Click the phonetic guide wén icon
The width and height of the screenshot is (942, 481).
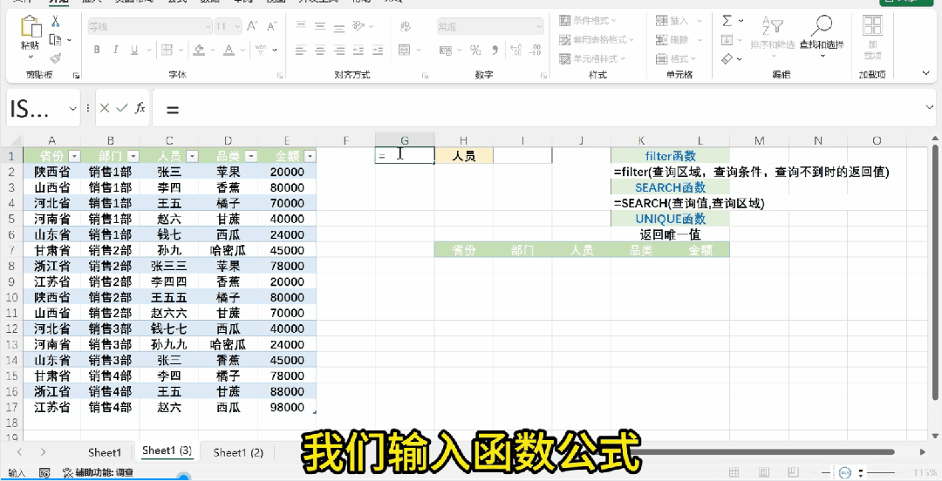click(x=261, y=50)
